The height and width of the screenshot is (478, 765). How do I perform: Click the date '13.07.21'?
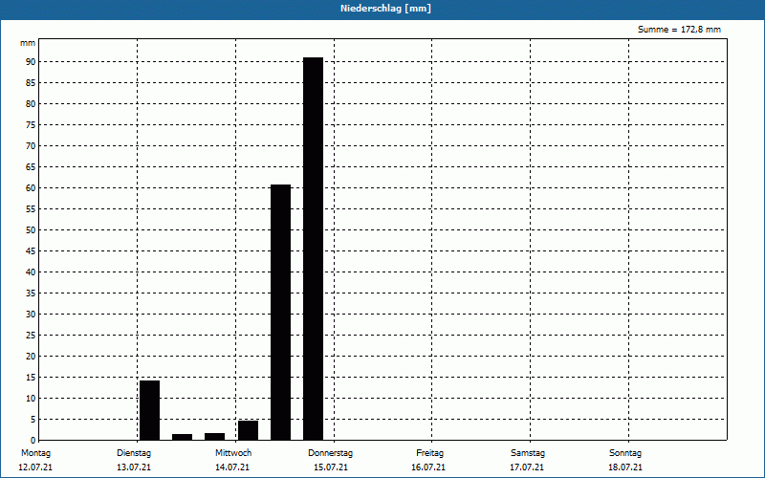tap(134, 467)
